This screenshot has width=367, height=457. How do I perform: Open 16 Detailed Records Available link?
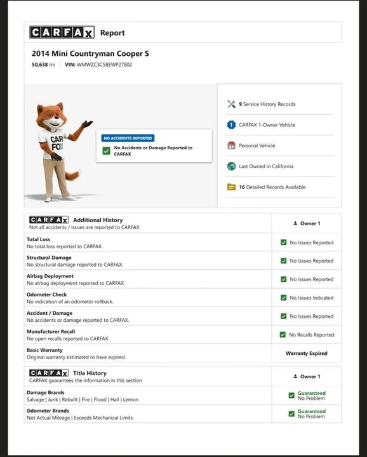tap(272, 187)
